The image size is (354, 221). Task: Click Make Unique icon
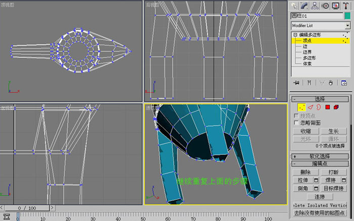322,83
